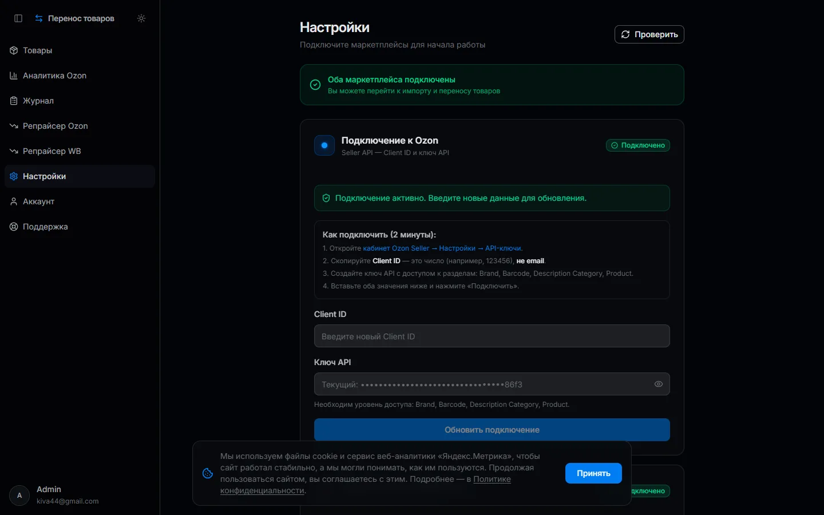The image size is (824, 515).
Task: Click the Оба маркетплейса подключены text
Action: tap(391, 80)
